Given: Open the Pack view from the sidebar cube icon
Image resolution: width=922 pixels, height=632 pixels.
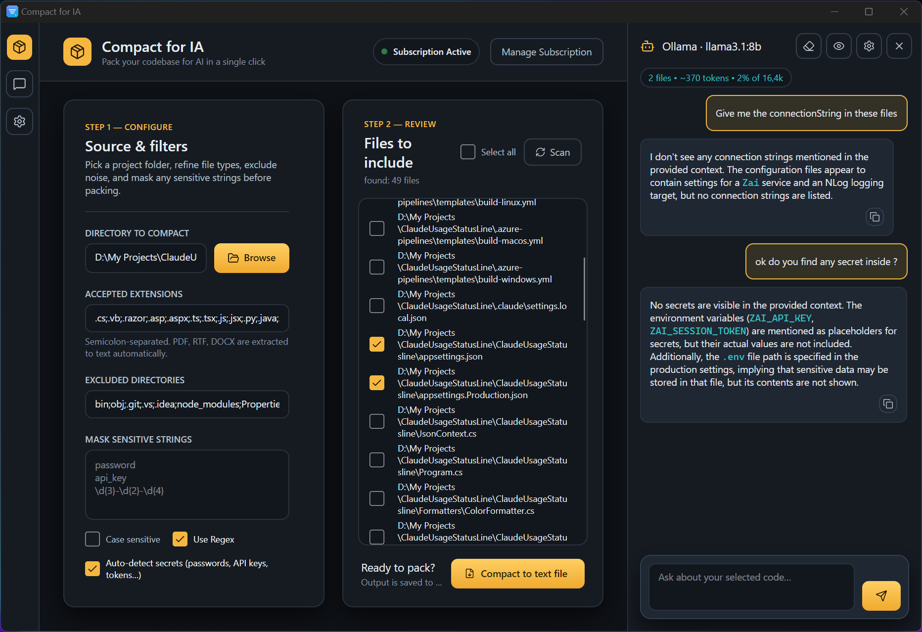Looking at the screenshot, I should (20, 47).
